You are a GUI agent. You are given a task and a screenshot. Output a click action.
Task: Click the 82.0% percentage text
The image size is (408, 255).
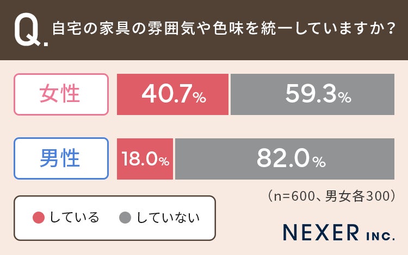291,158
